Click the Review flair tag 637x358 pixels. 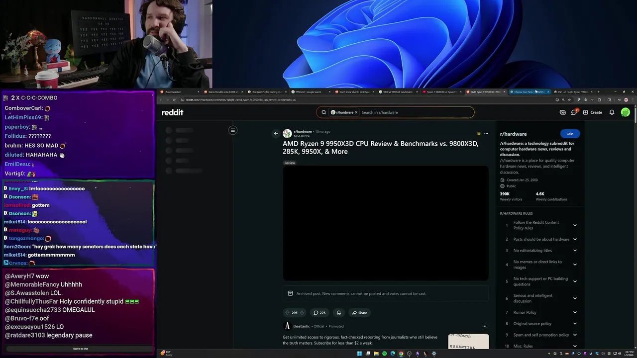pyautogui.click(x=290, y=163)
